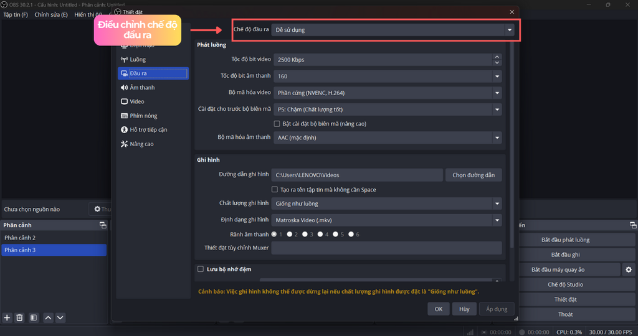Edit the Đường dẫn ghi hình path field
The image size is (638, 336).
(x=357, y=175)
